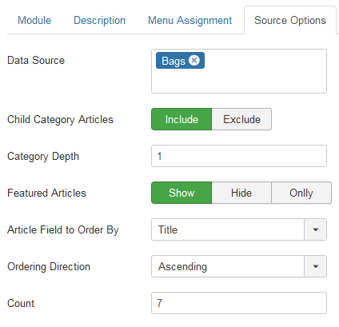Select the Source Options tab

pyautogui.click(x=290, y=21)
